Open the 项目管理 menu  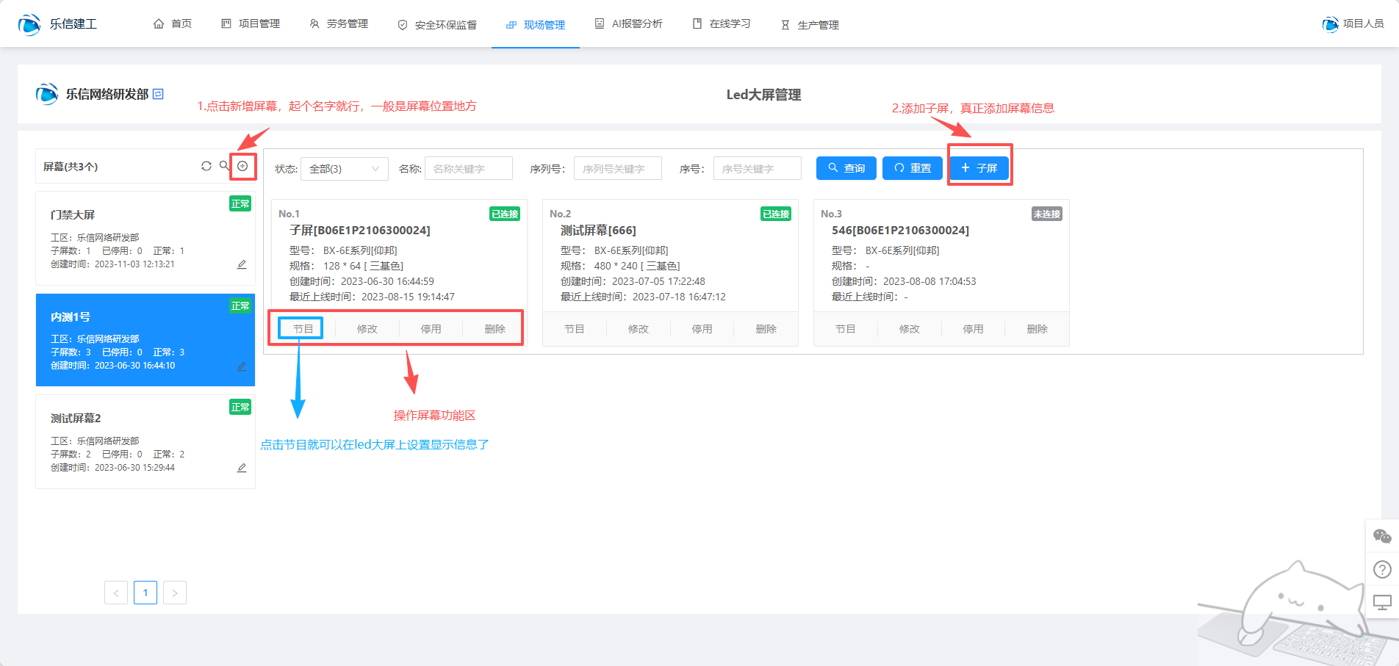(x=251, y=24)
